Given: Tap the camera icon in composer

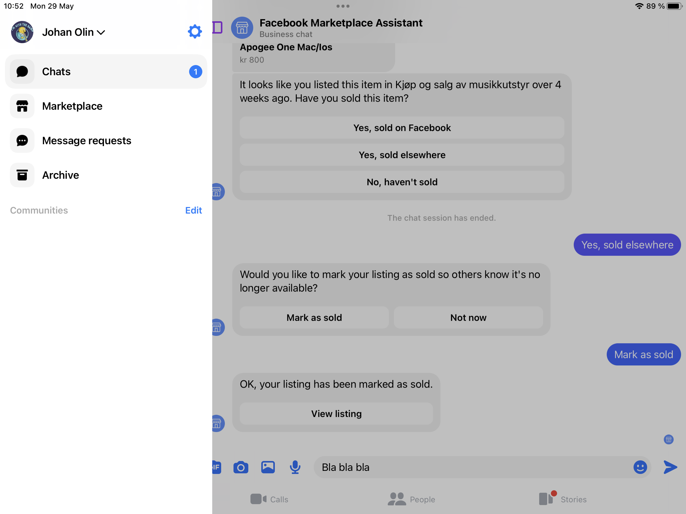Looking at the screenshot, I should pyautogui.click(x=241, y=467).
